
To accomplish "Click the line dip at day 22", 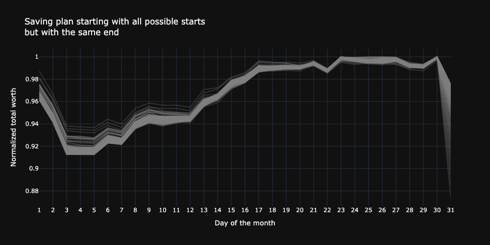I will pyautogui.click(x=327, y=71).
